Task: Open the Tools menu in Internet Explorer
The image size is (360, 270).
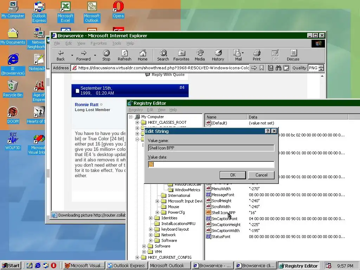Action: tap(117, 43)
